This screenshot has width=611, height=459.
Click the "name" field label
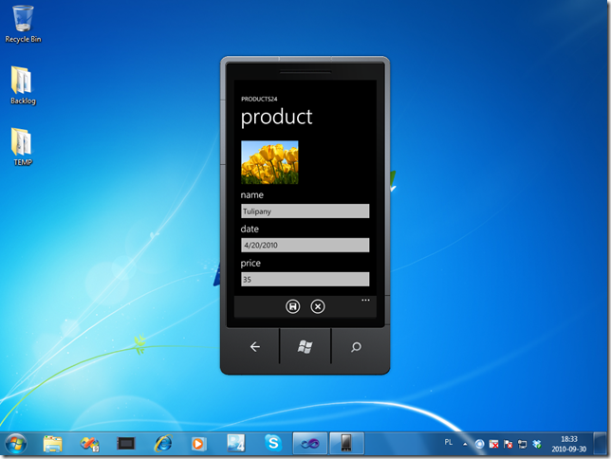click(x=251, y=194)
